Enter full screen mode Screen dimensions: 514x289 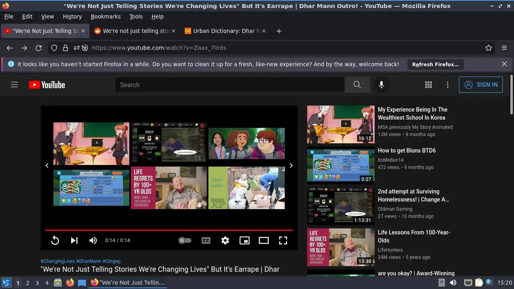(283, 240)
